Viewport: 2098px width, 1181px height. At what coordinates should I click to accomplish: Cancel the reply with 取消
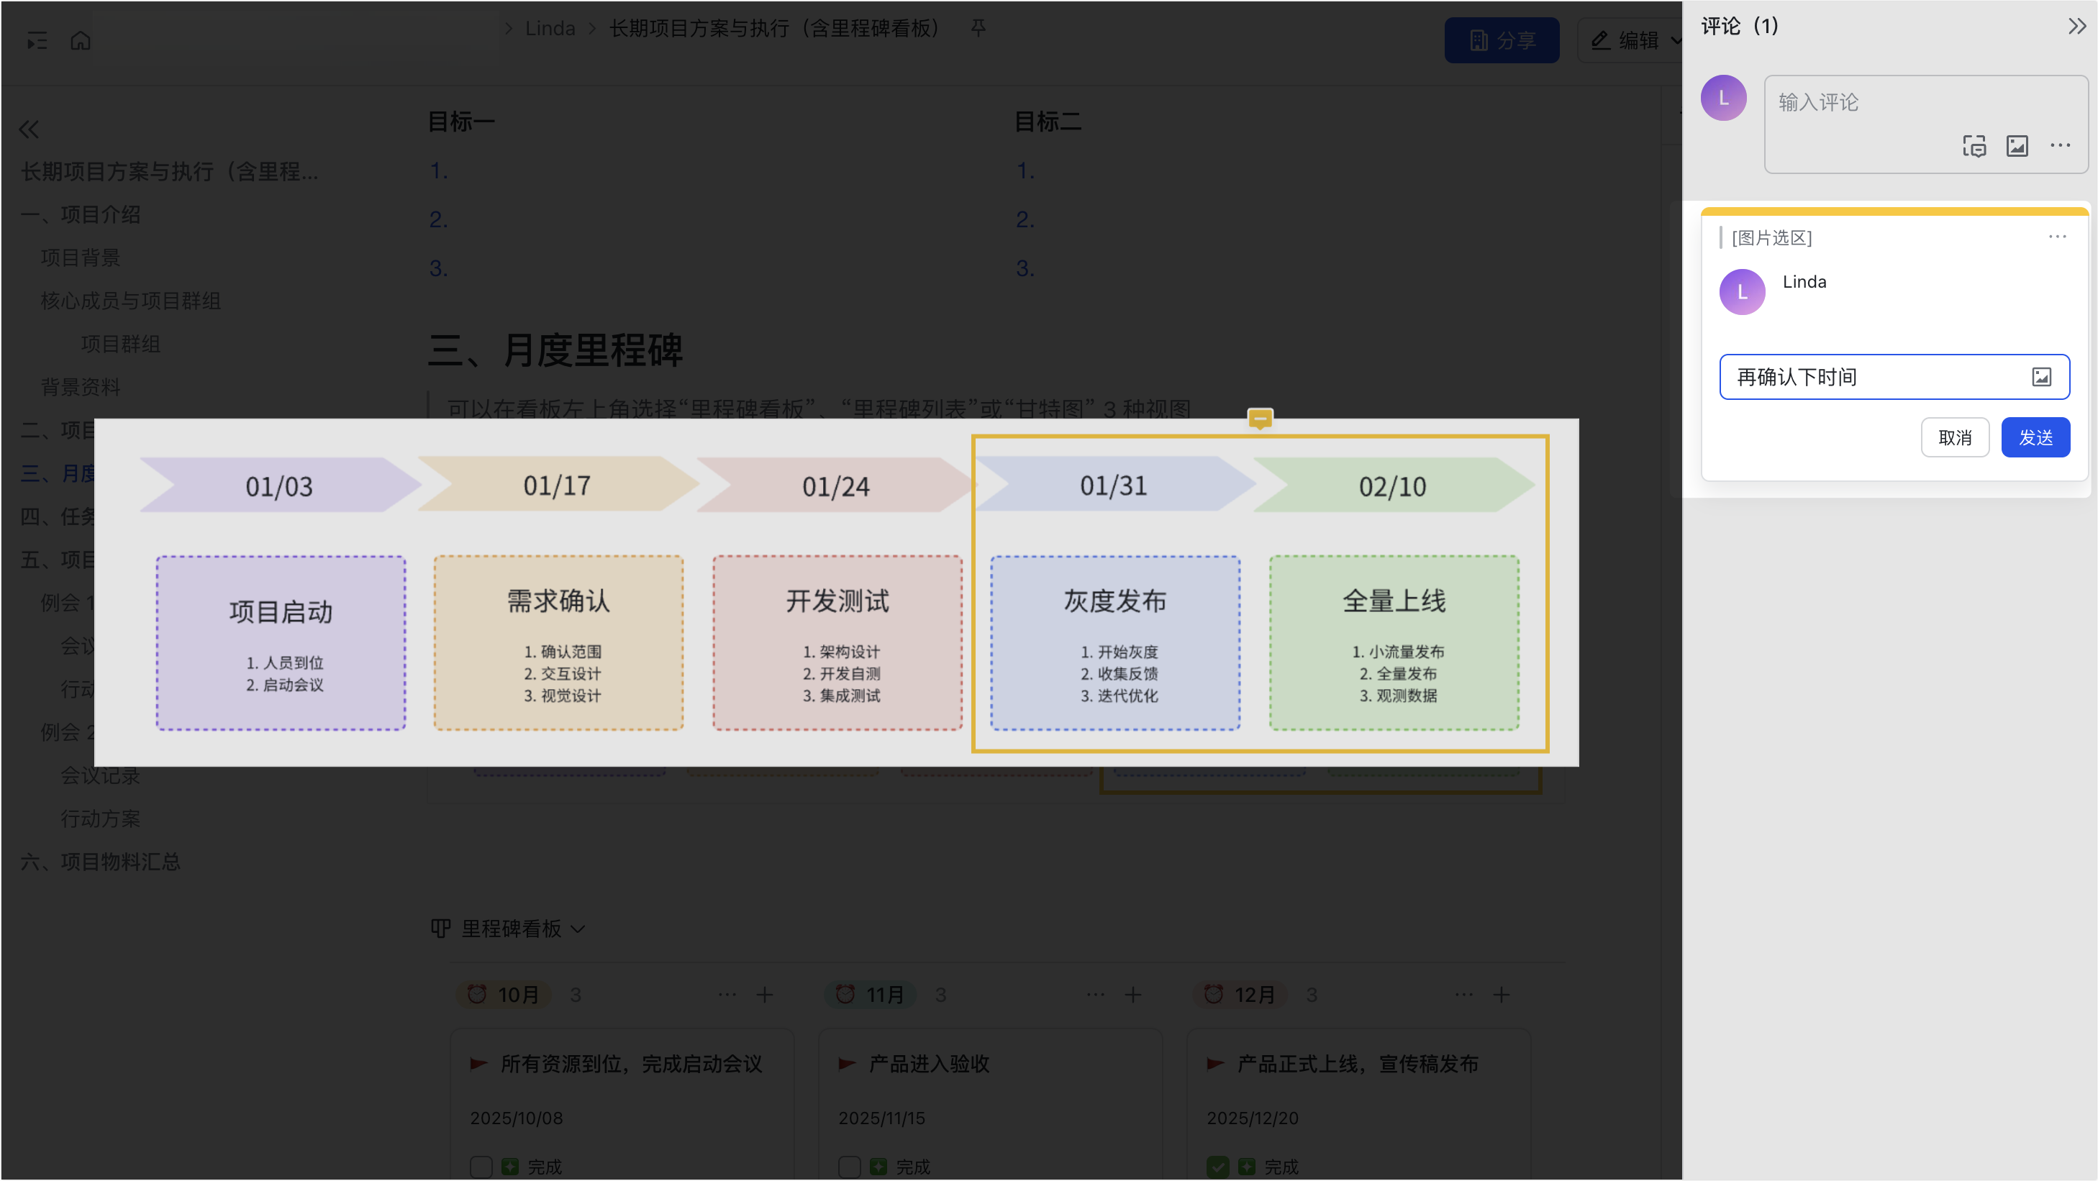(x=1955, y=438)
